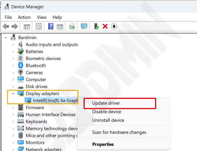
Task: Select the Network adapters label
Action: pos(44,149)
